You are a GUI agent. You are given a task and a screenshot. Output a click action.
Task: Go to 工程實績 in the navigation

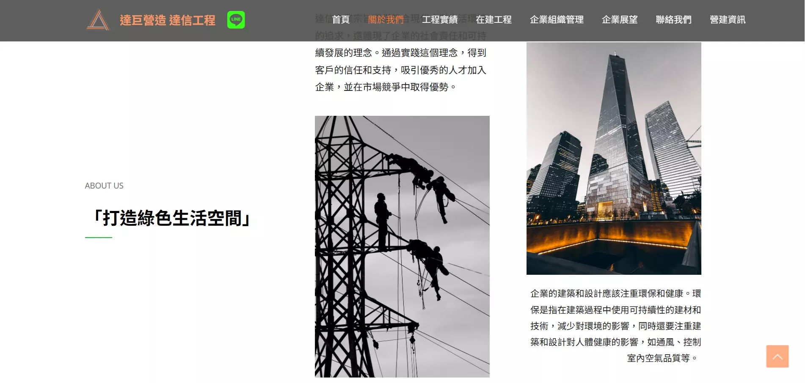tap(439, 19)
